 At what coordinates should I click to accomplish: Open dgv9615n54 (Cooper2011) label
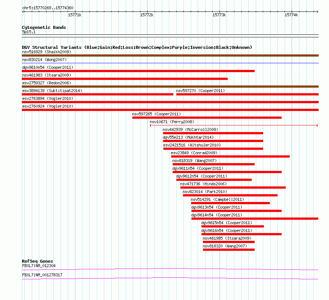tap(227, 223)
